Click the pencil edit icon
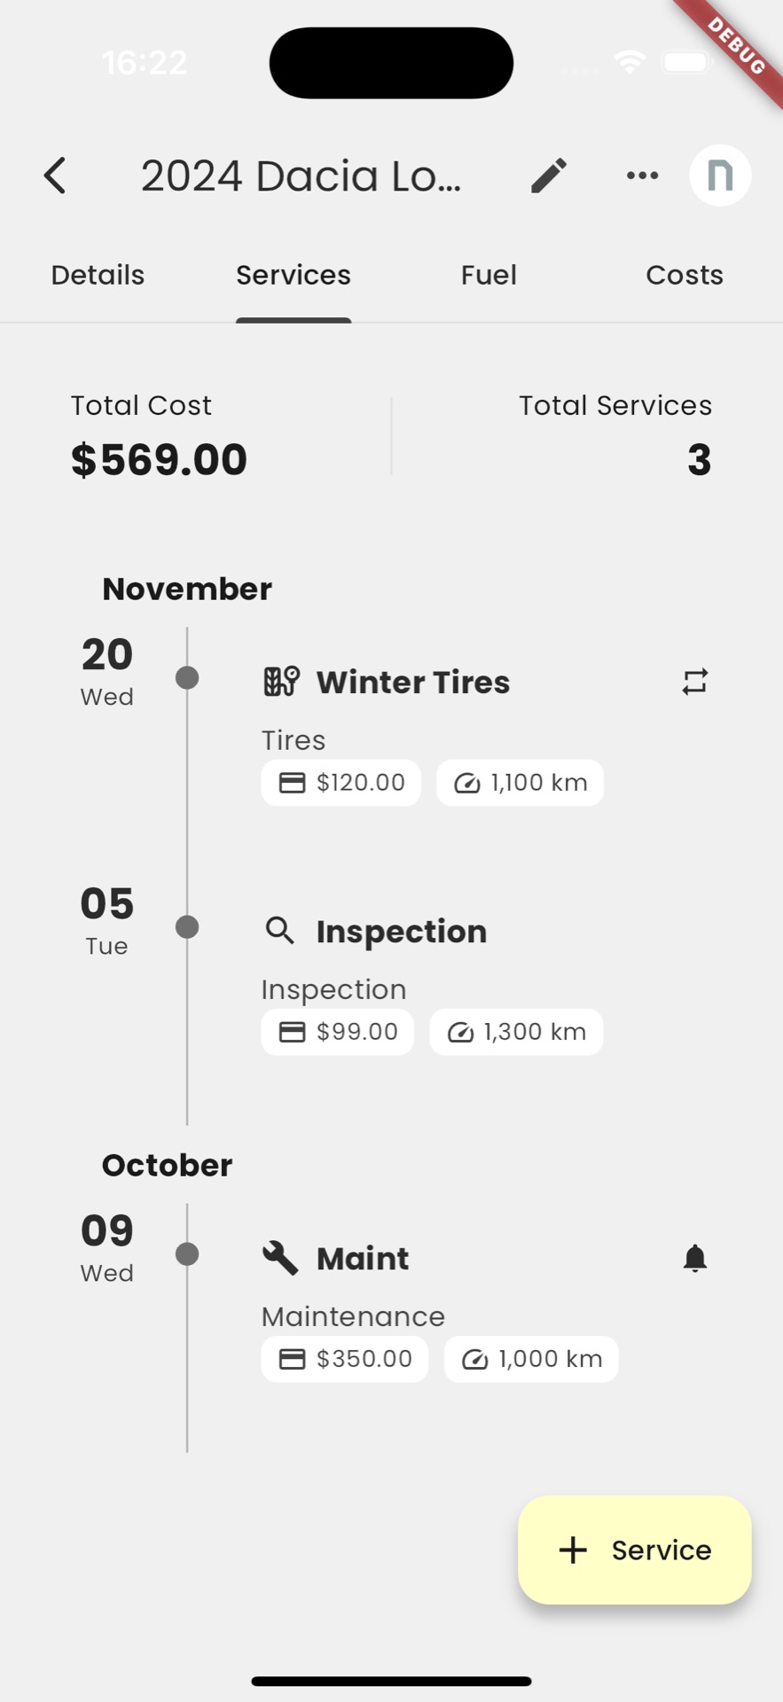Image resolution: width=783 pixels, height=1702 pixels. [549, 176]
